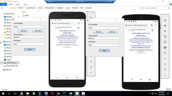This screenshot has height=96, width=172.
Task: Open taskbar search magnifier
Action: [x=9, y=94]
